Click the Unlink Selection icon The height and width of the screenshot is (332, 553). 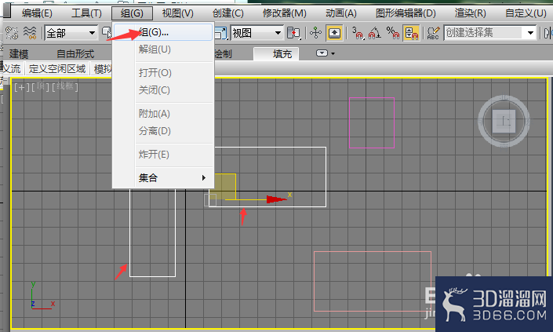pyautogui.click(x=11, y=33)
